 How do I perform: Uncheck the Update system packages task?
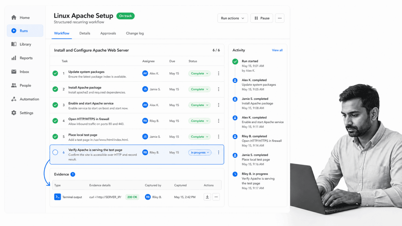pyautogui.click(x=55, y=74)
